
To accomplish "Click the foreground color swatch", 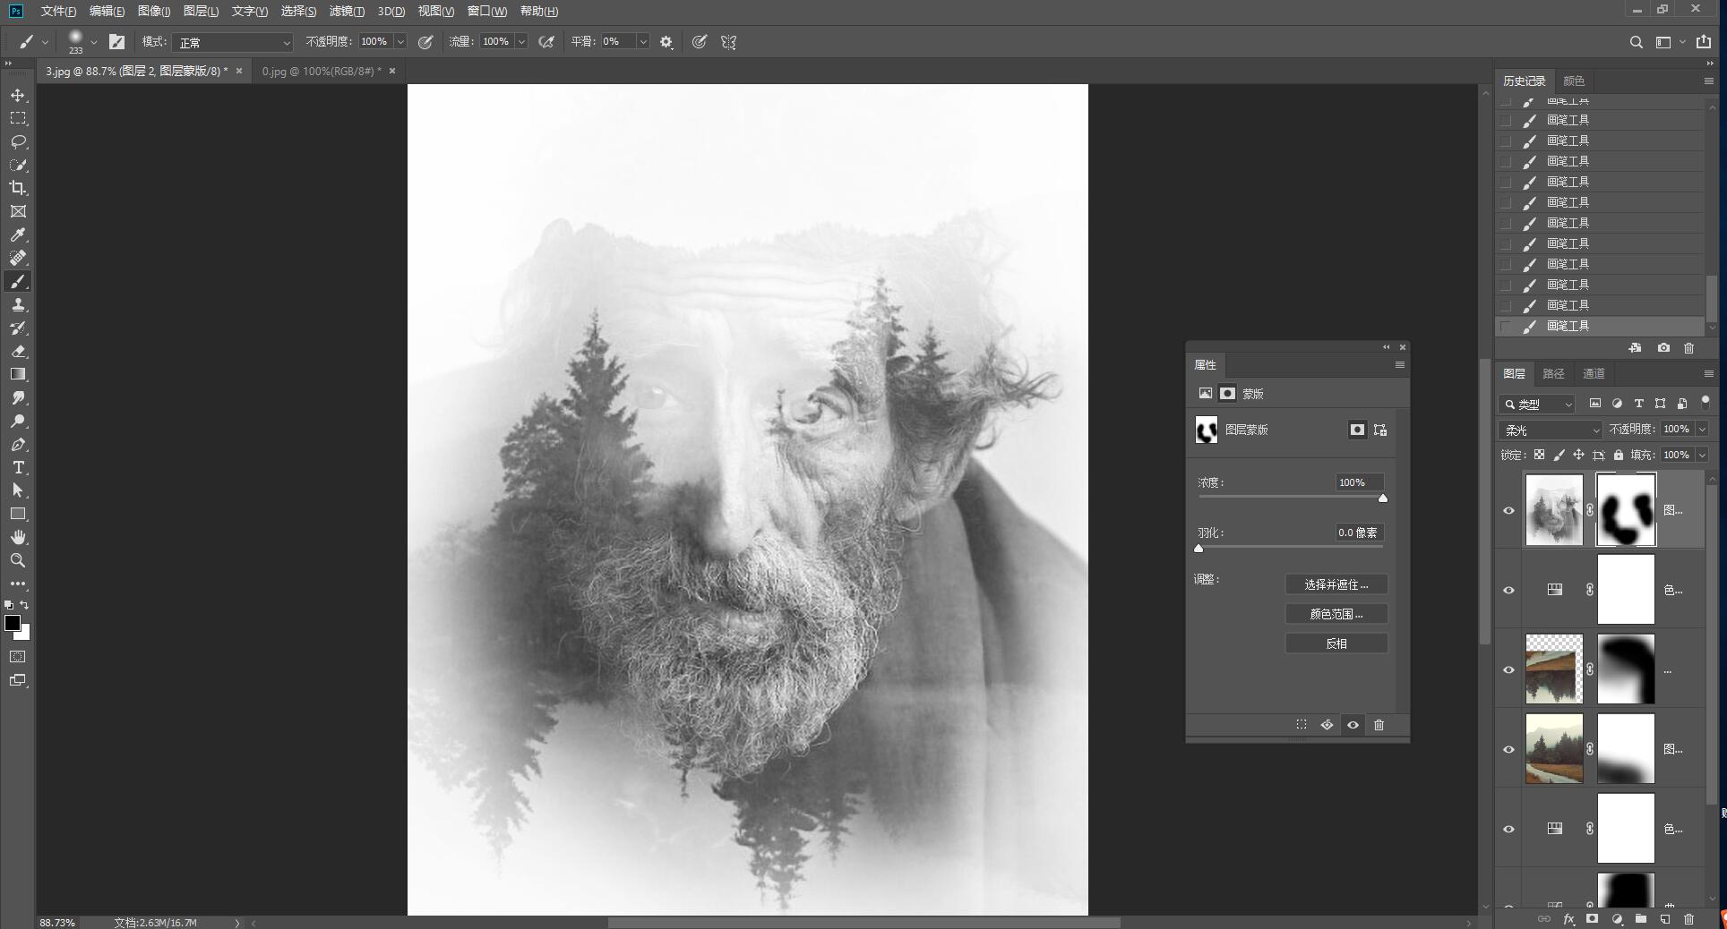I will (13, 623).
